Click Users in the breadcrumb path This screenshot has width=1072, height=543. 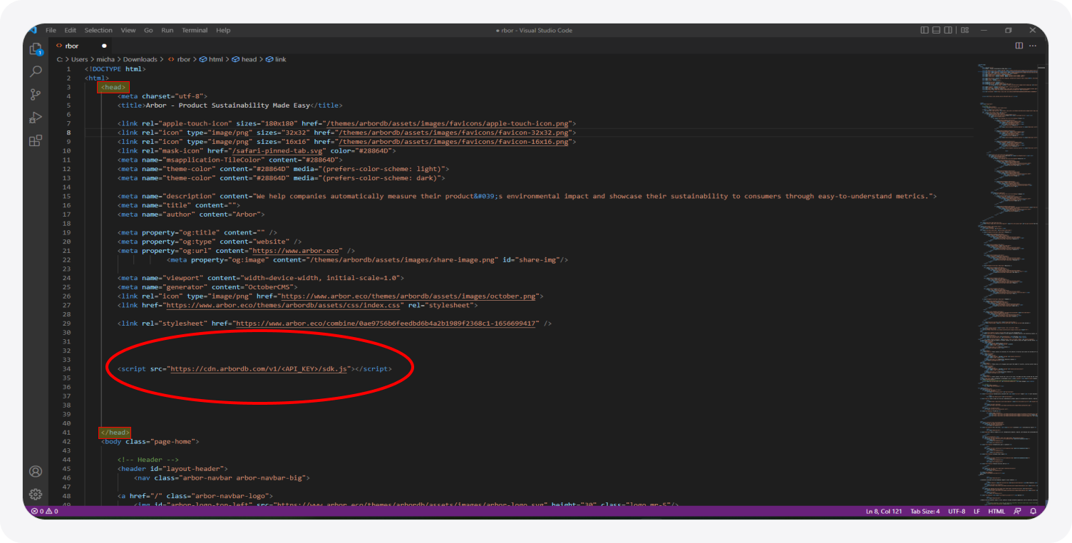tap(79, 59)
